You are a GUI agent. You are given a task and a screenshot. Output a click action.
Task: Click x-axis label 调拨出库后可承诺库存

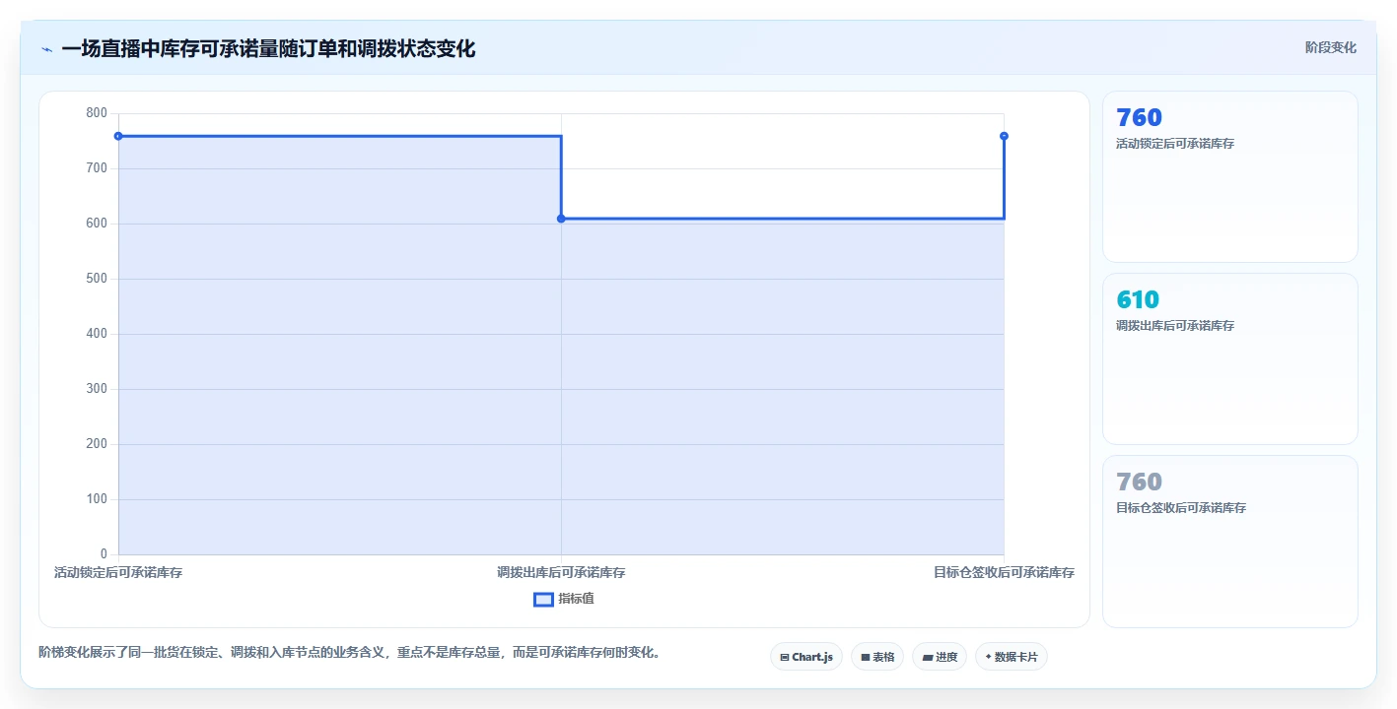(x=561, y=572)
